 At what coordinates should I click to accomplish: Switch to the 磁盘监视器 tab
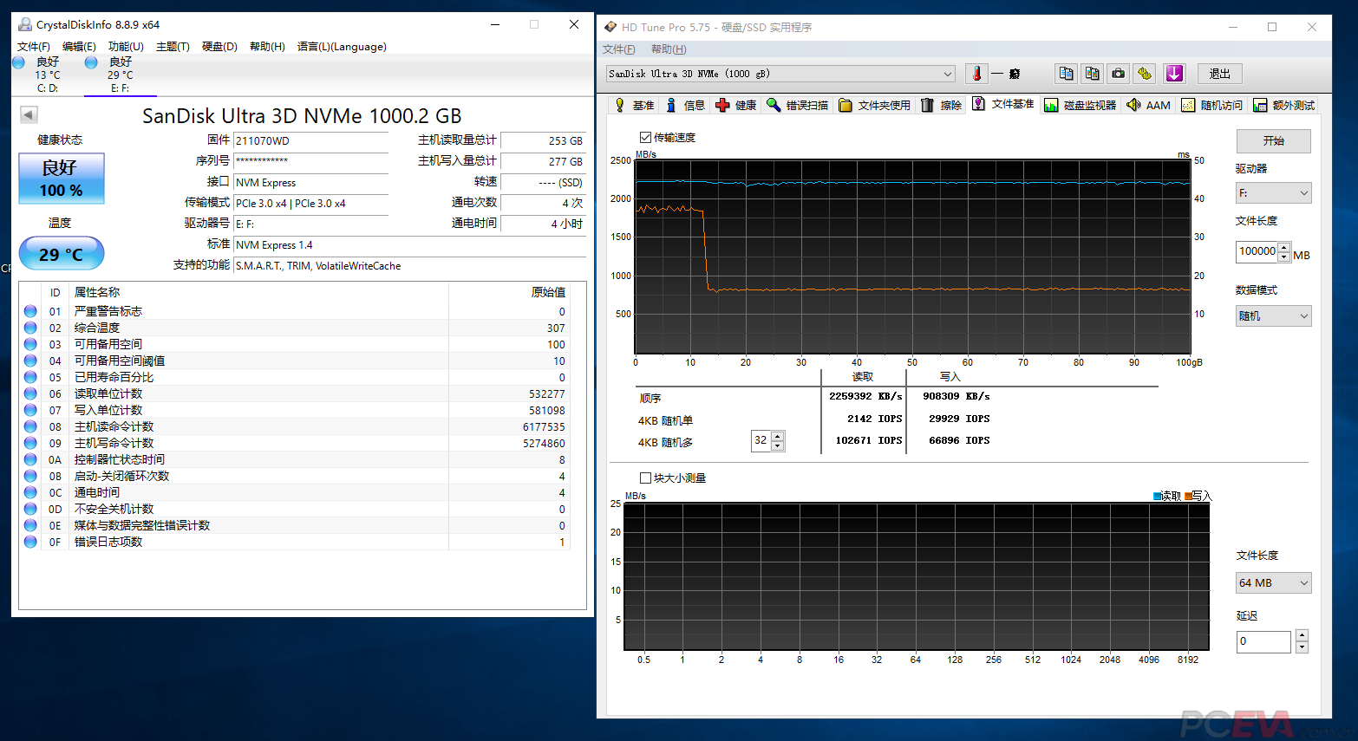(1080, 106)
